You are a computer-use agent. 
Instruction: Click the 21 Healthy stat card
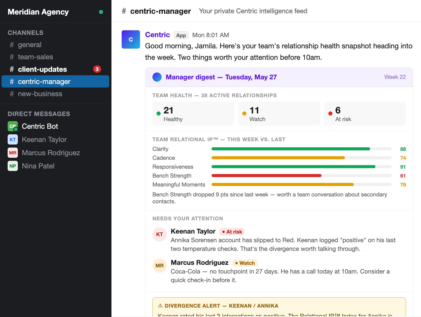193,113
